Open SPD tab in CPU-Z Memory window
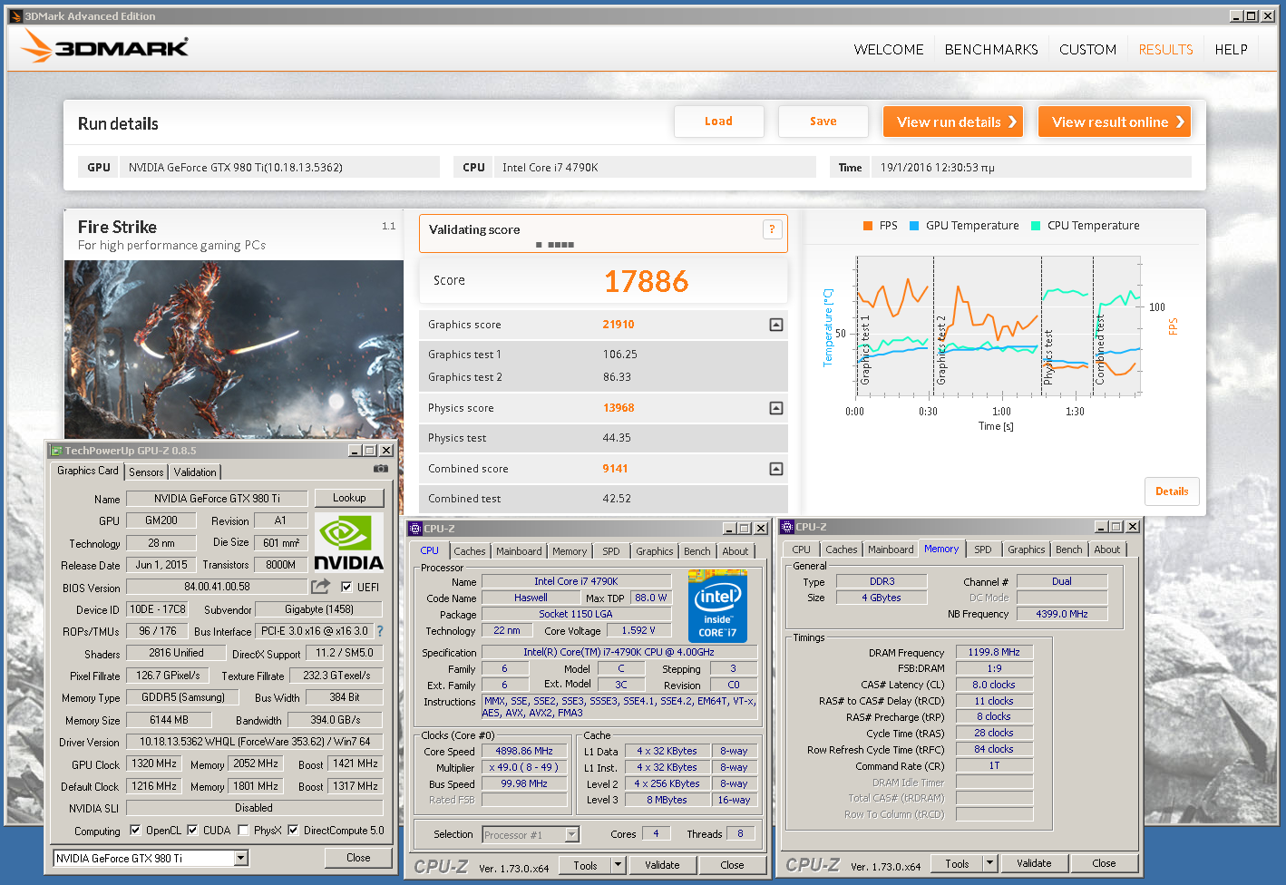The width and height of the screenshot is (1286, 885). (983, 549)
